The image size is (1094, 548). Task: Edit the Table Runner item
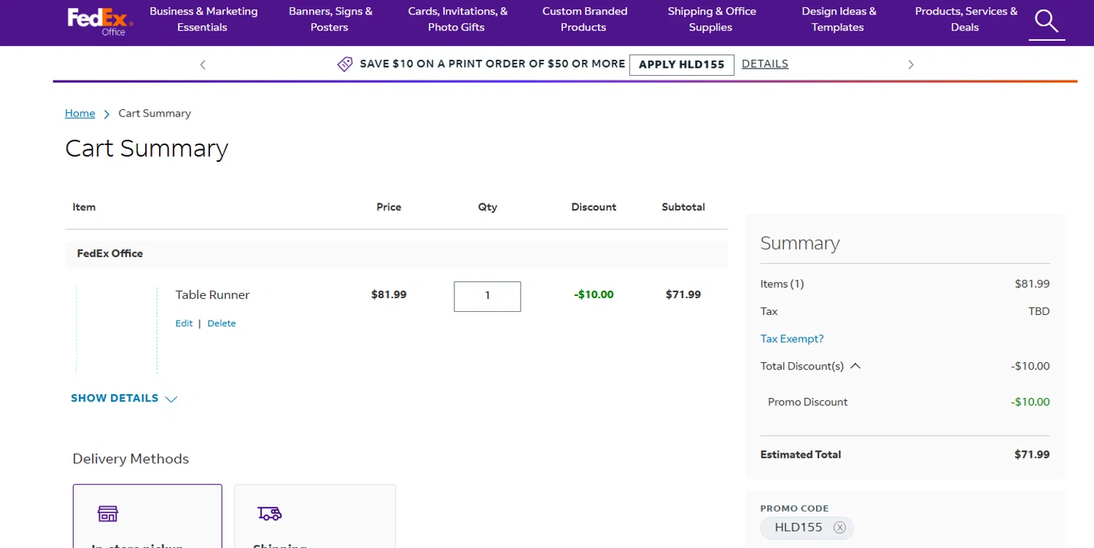(184, 324)
